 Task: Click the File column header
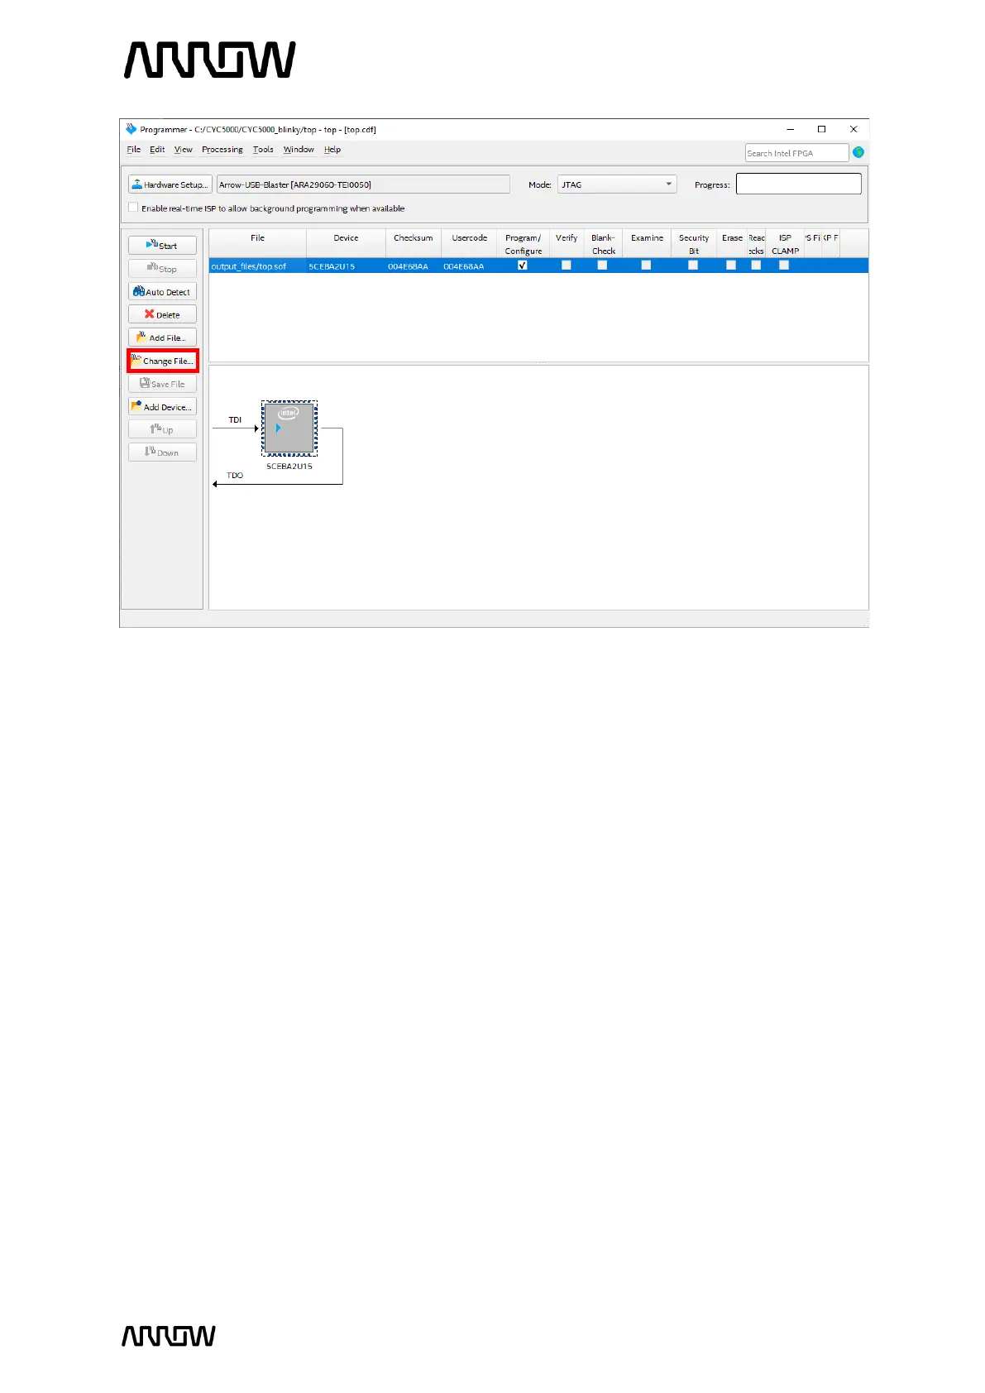tap(257, 244)
